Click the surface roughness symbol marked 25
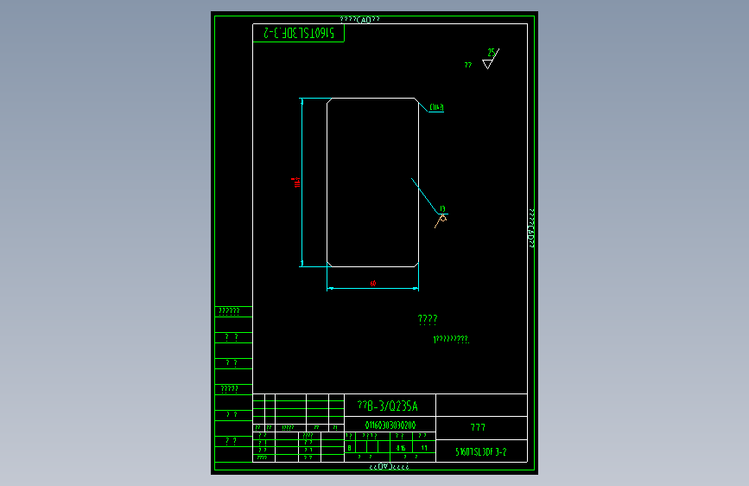The width and height of the screenshot is (749, 486). [x=491, y=59]
